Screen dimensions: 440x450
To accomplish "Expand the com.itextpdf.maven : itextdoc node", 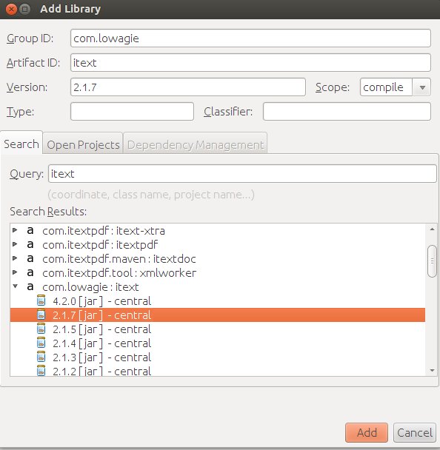I will coord(16,258).
